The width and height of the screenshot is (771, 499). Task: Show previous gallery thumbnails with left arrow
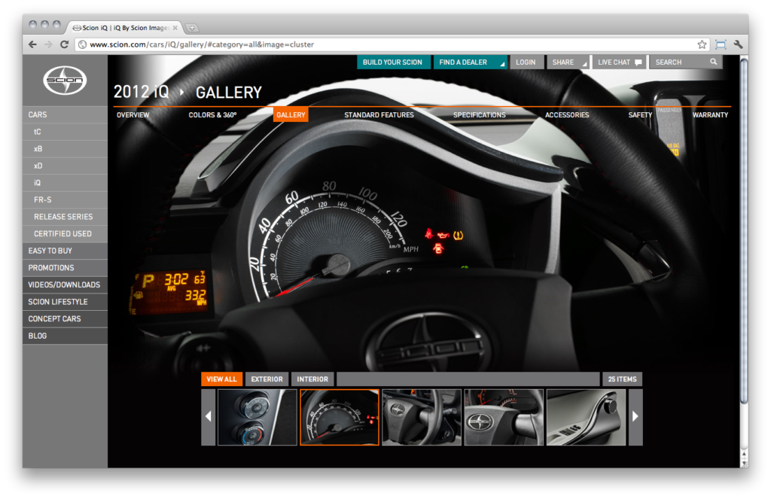point(208,417)
